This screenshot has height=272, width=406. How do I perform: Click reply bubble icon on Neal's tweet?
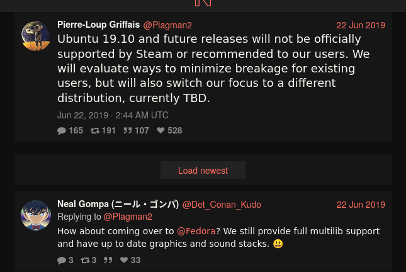click(62, 260)
